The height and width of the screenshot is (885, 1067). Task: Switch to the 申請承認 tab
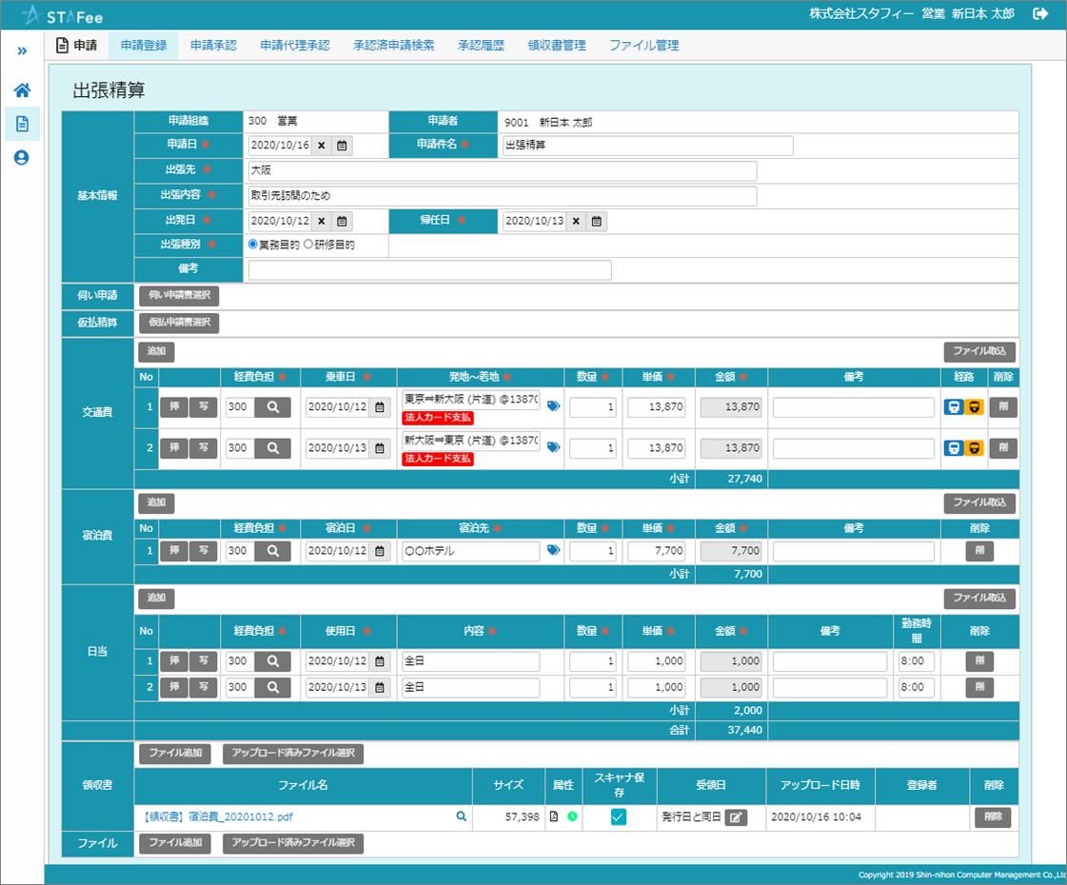pos(213,45)
